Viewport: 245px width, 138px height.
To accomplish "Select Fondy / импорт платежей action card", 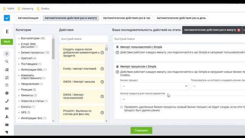I will (x=82, y=69).
